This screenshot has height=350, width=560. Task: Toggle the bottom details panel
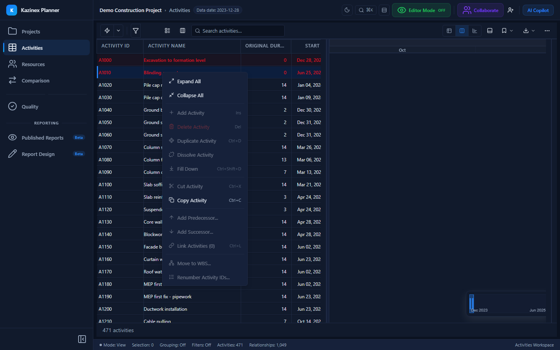(x=490, y=31)
